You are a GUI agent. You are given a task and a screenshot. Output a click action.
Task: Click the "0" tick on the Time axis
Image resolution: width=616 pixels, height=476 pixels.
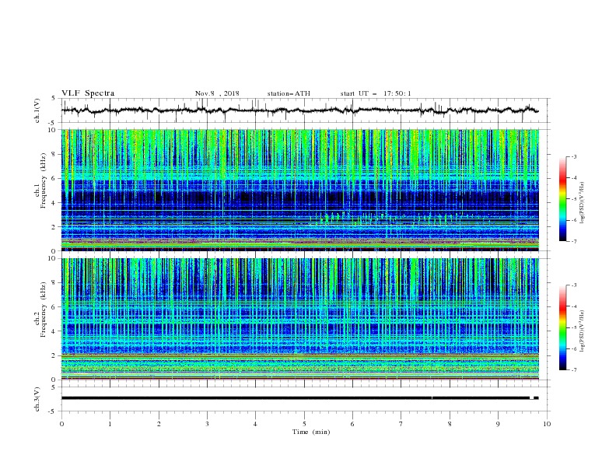click(x=61, y=424)
